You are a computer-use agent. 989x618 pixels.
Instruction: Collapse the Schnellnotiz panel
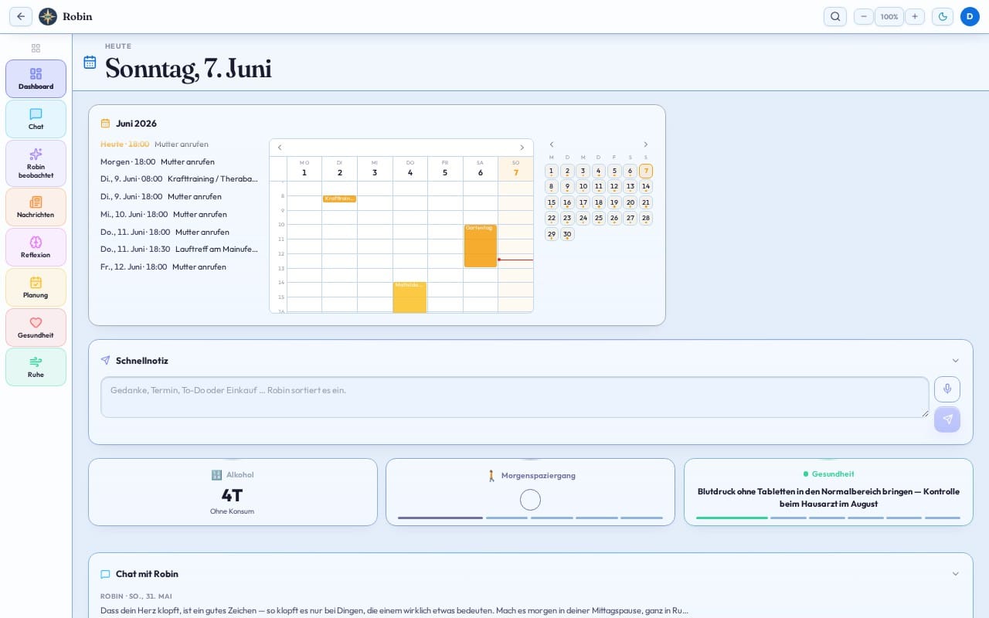point(956,361)
